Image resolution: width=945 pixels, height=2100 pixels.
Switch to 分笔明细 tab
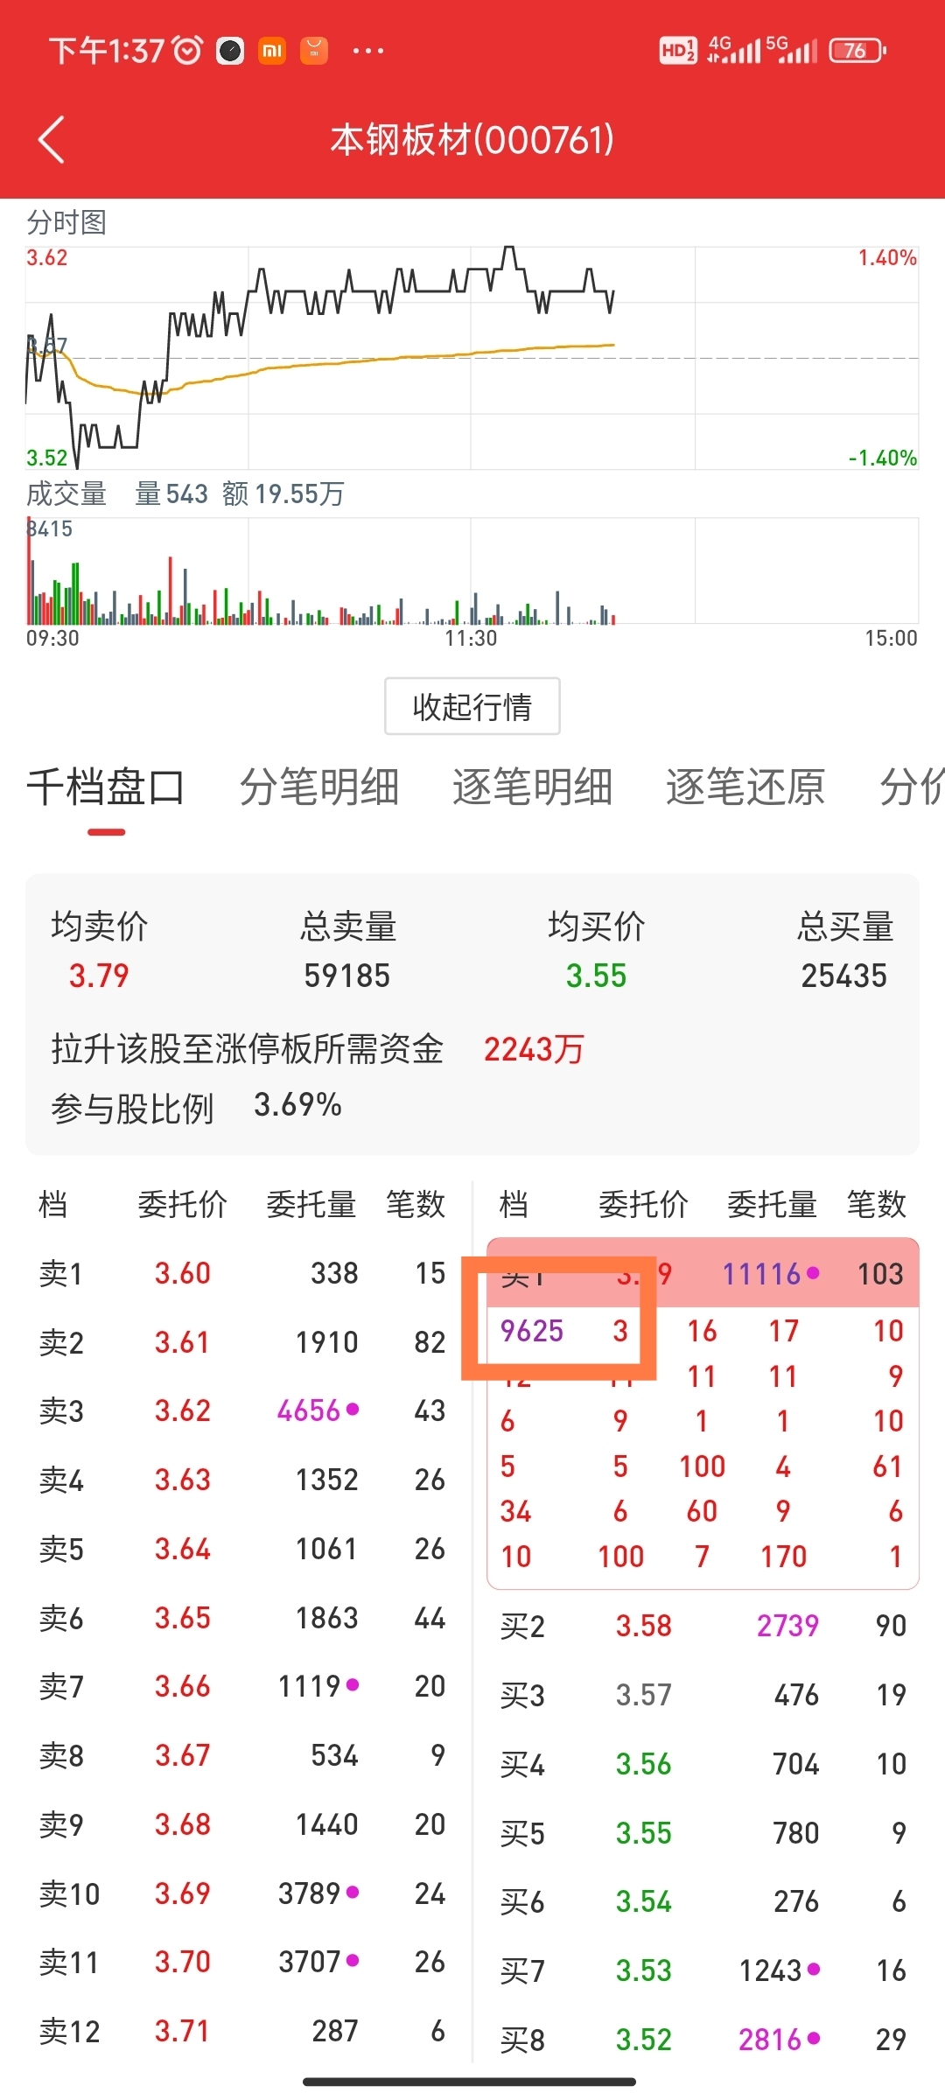319,787
